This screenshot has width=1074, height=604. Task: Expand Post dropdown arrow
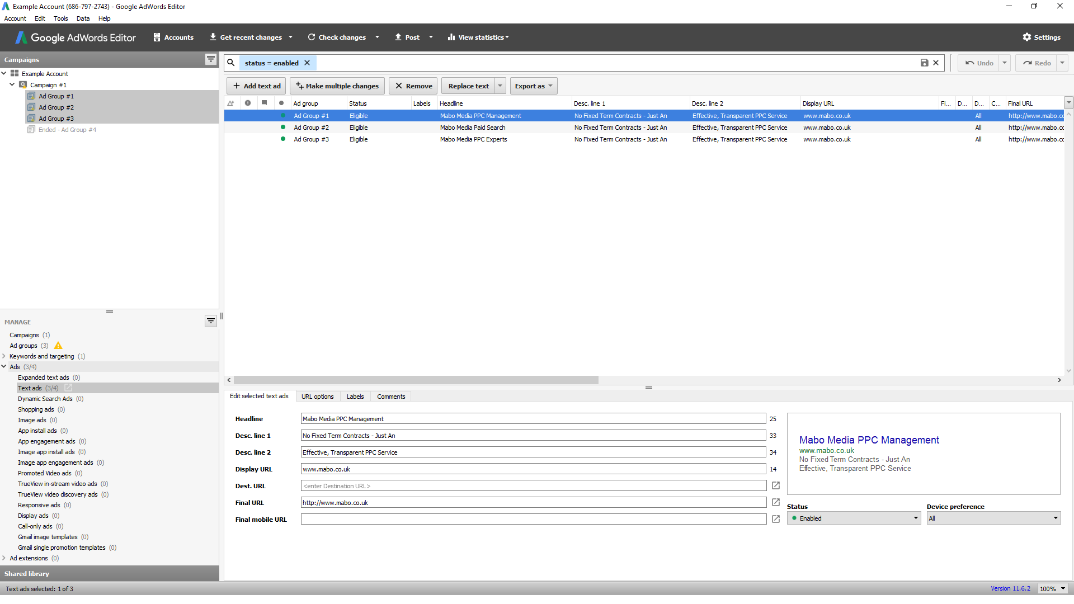[x=431, y=37]
